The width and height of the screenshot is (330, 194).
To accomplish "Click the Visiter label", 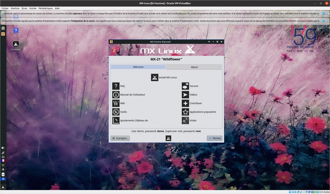I will 193,121.
